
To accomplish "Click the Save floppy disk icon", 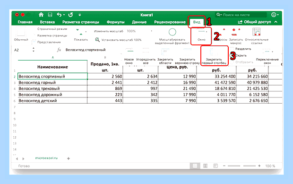I will pos(50,15).
